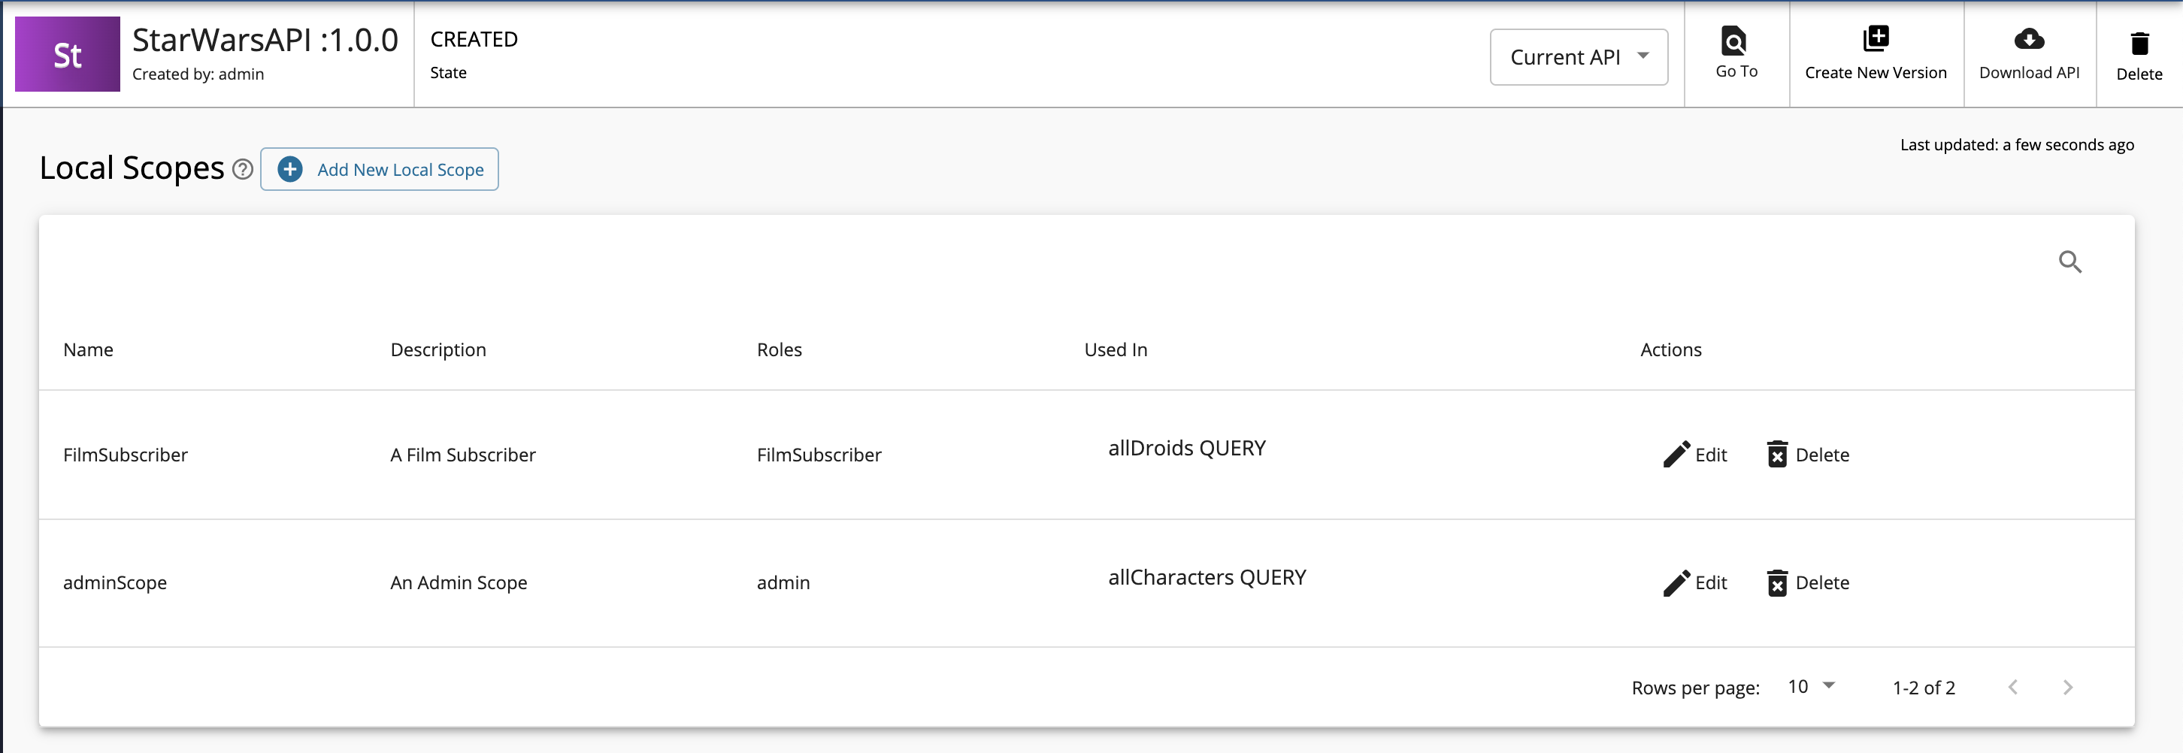Click the StarWarsAPI avatar tile
Image resolution: width=2183 pixels, height=753 pixels.
67,53
